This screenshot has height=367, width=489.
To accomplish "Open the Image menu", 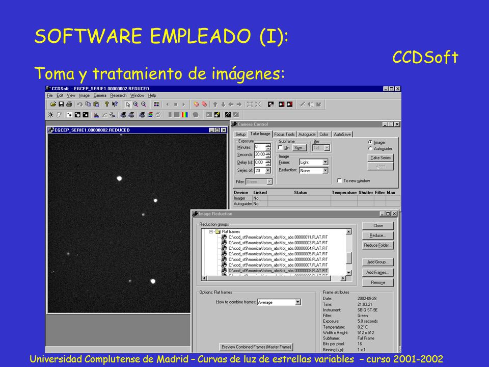I will (84, 95).
